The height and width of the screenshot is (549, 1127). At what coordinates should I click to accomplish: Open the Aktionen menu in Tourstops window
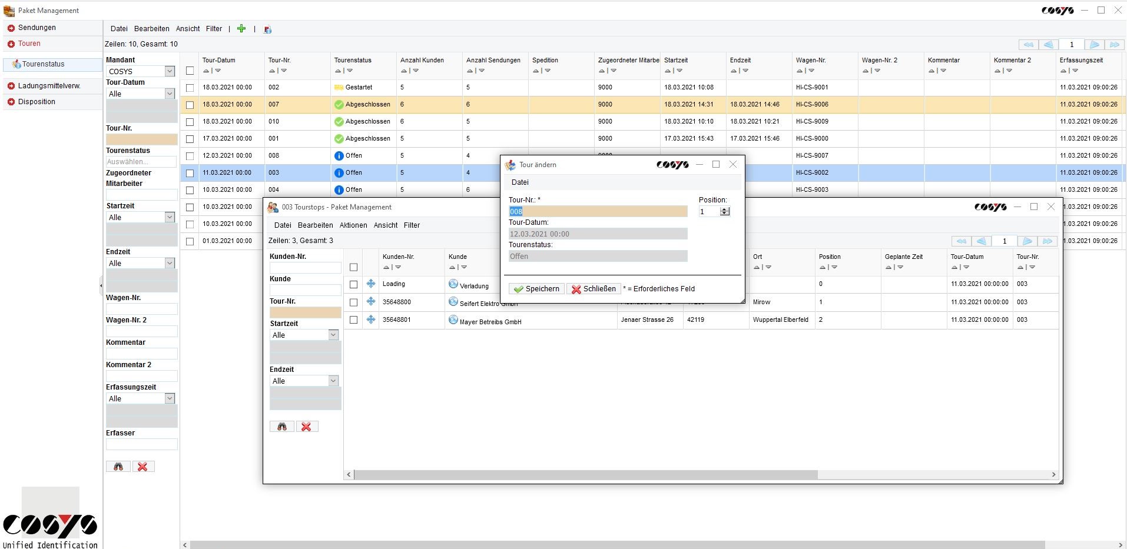(353, 225)
